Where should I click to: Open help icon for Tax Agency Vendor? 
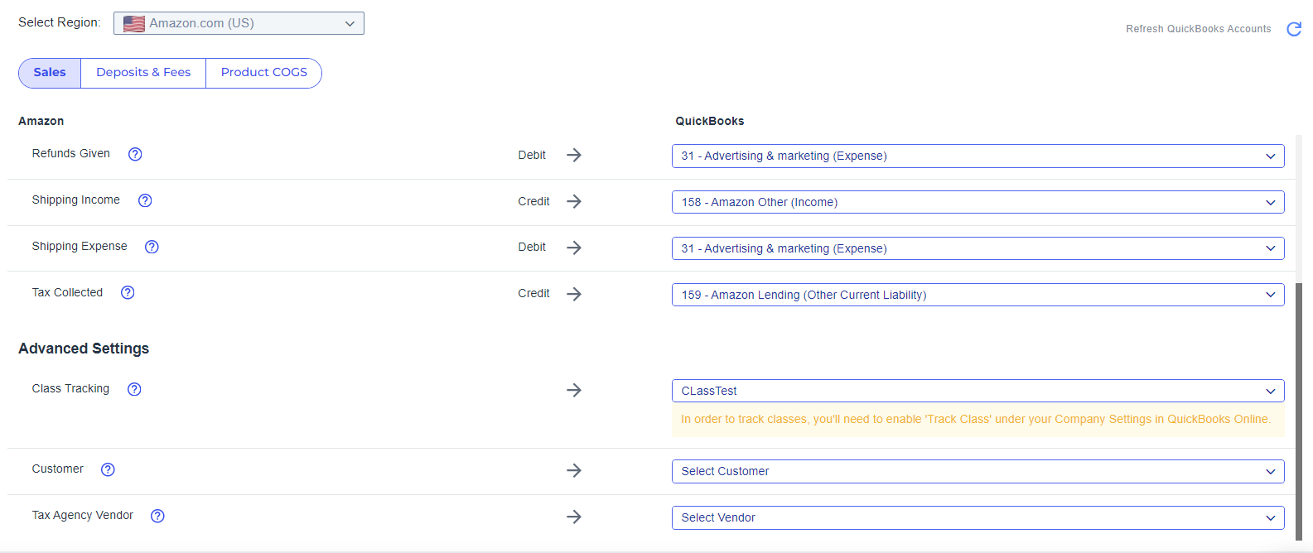157,516
